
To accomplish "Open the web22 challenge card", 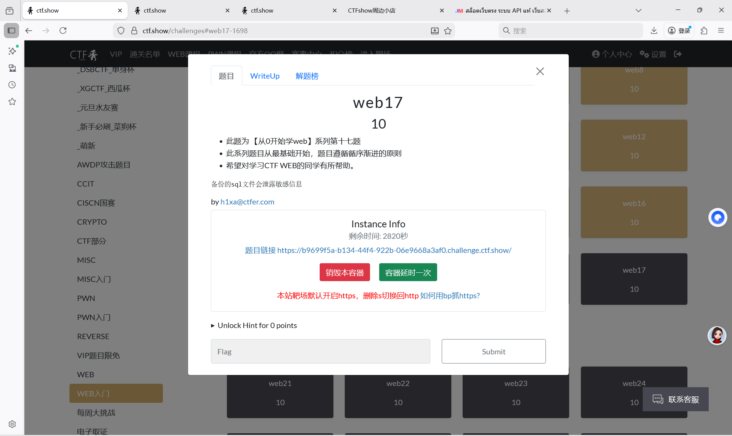I will click(x=398, y=397).
